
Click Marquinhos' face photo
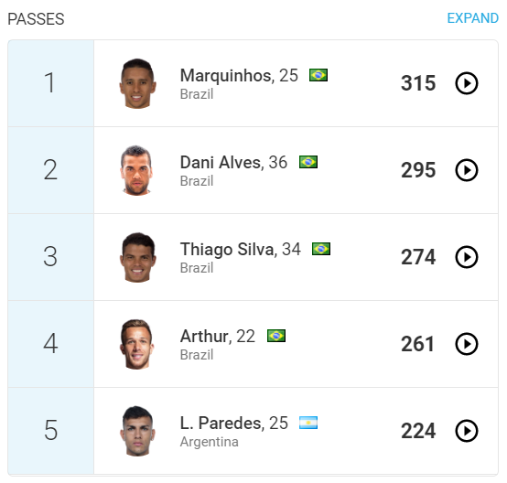(137, 83)
